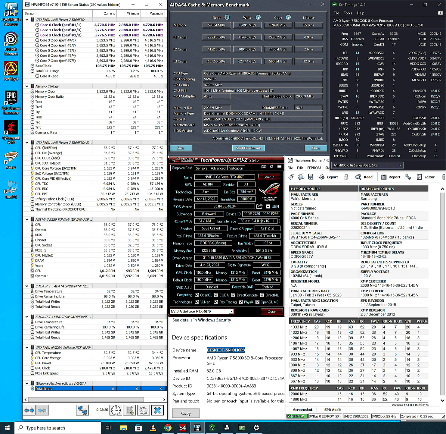Click ZenTimings camera screenshot icon
Image resolution: width=446 pixels, height=434 pixels.
point(441,13)
